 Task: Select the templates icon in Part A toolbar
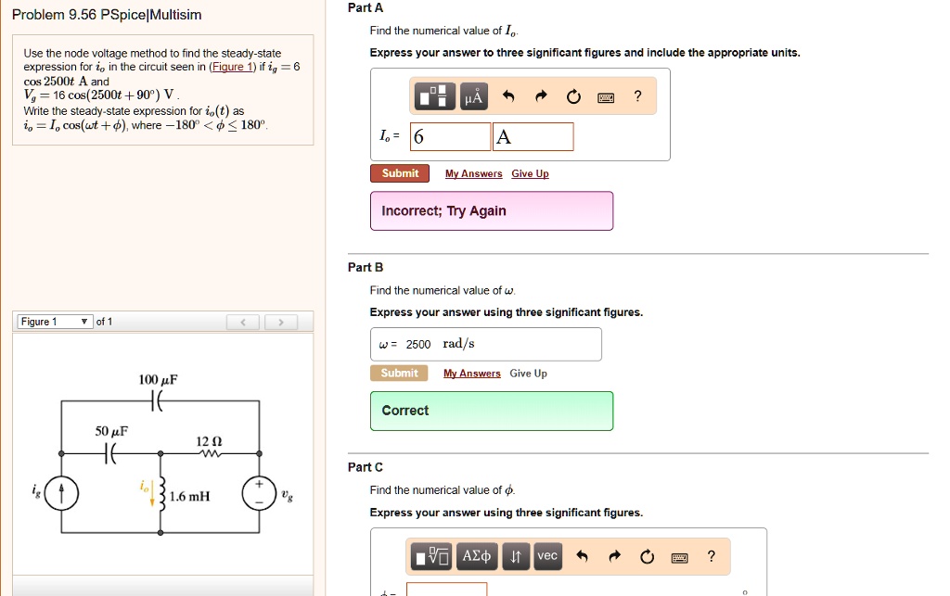[x=434, y=95]
